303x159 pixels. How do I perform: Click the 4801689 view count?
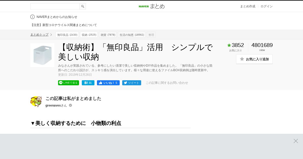[262, 45]
